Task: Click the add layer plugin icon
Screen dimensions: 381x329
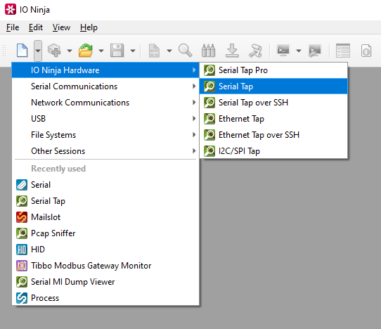Action: tap(54, 51)
